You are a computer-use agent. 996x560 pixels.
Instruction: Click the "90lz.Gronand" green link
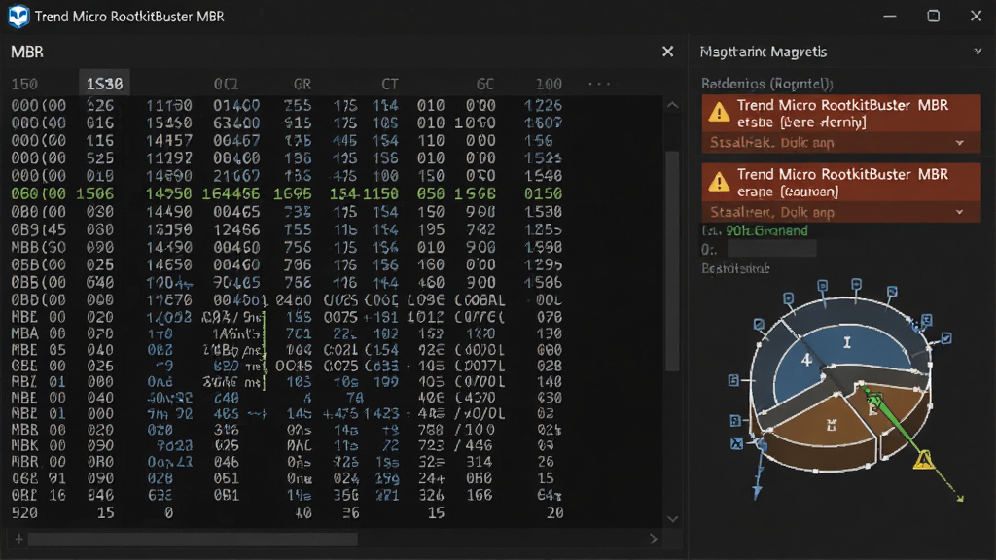click(x=766, y=230)
